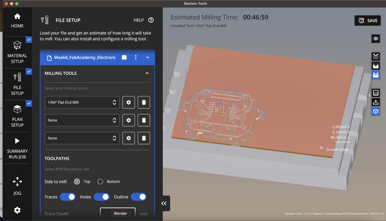Open the Summary Run Job step
This screenshot has height=221, width=386.
17,148
